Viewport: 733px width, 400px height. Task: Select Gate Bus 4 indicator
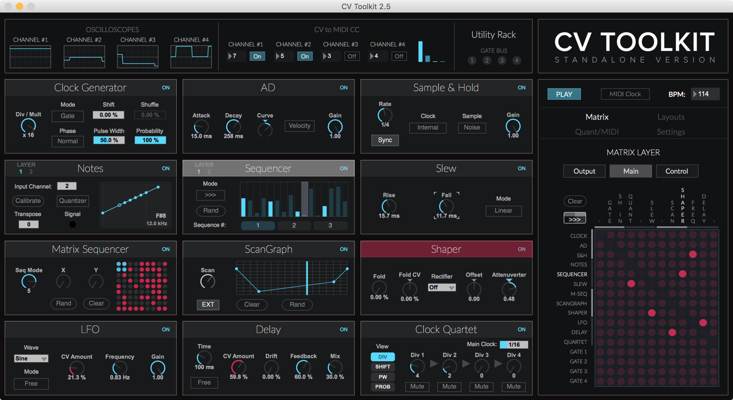tap(517, 60)
